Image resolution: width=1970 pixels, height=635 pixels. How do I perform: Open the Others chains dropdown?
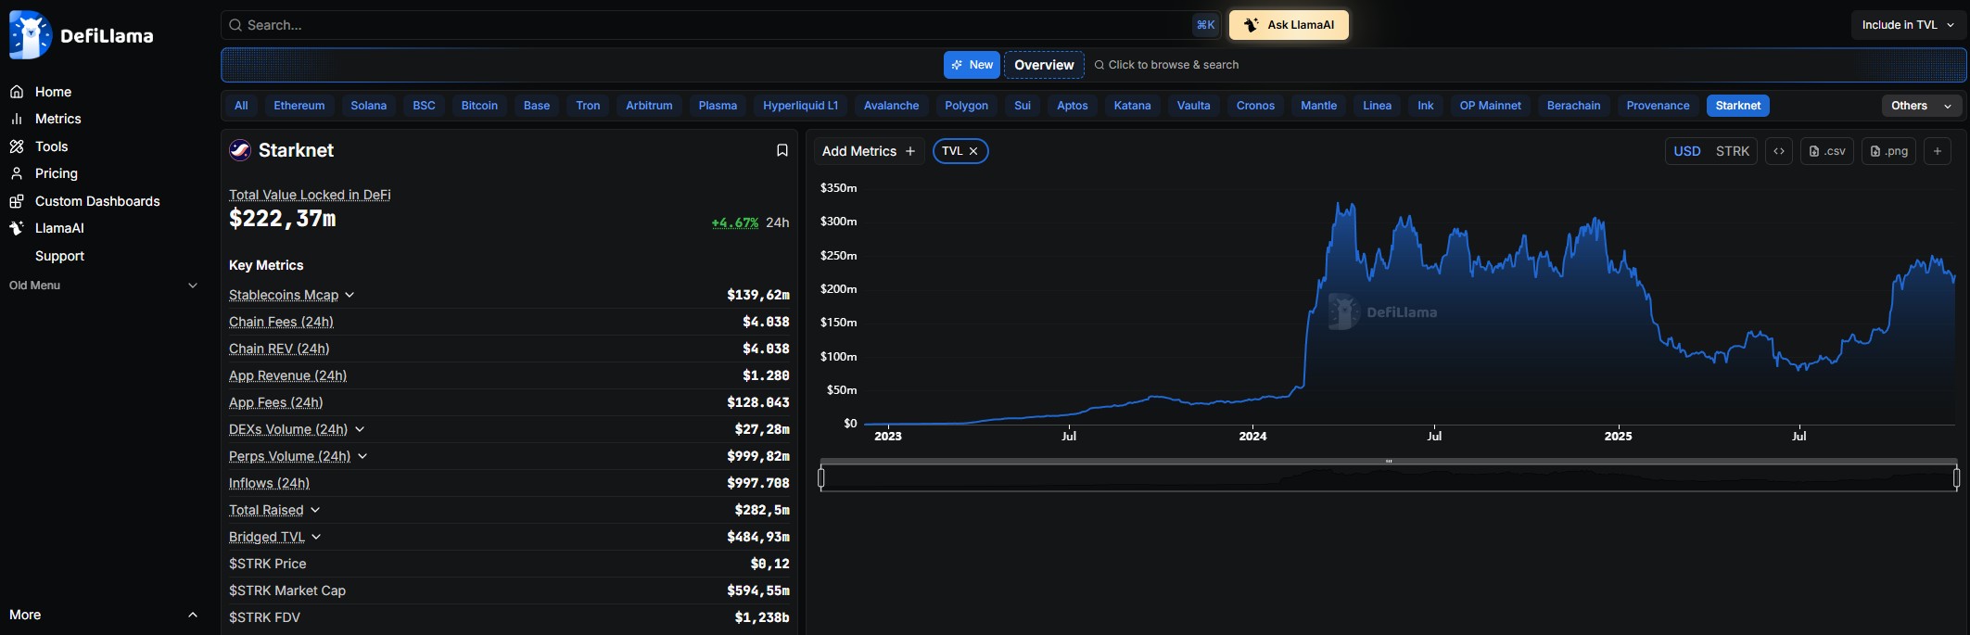tap(1921, 106)
